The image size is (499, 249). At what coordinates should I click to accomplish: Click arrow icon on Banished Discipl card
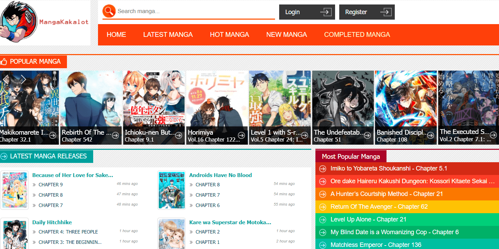click(x=431, y=135)
